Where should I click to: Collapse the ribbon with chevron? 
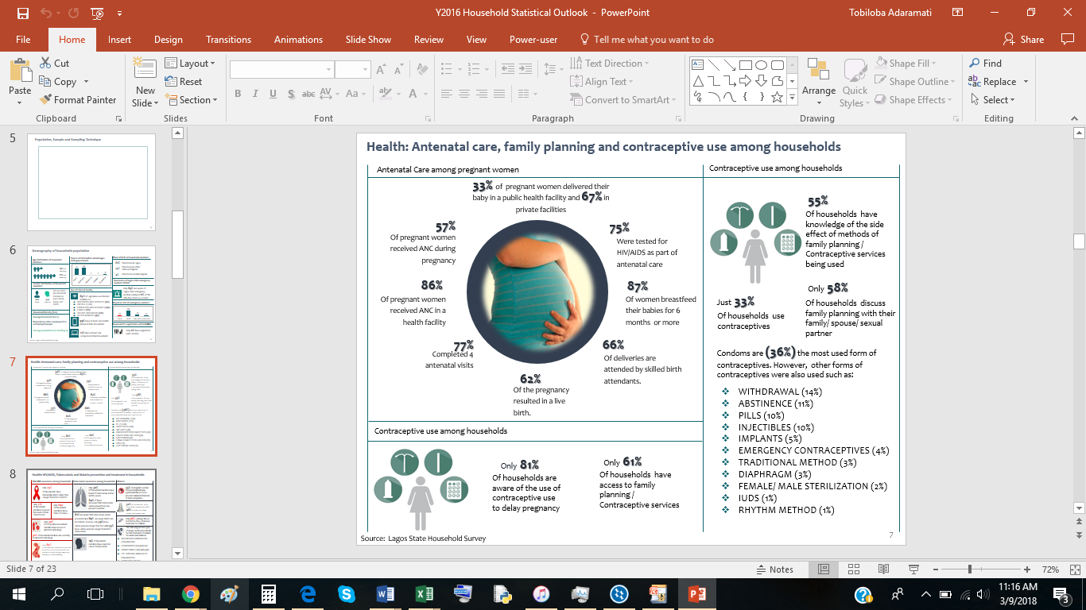1074,118
